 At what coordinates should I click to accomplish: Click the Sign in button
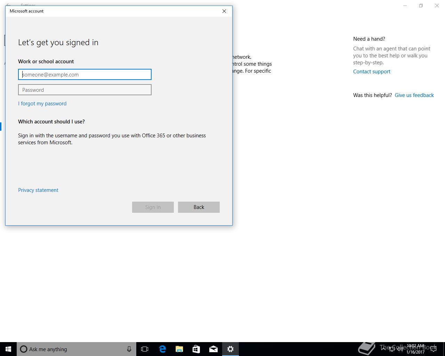(153, 207)
